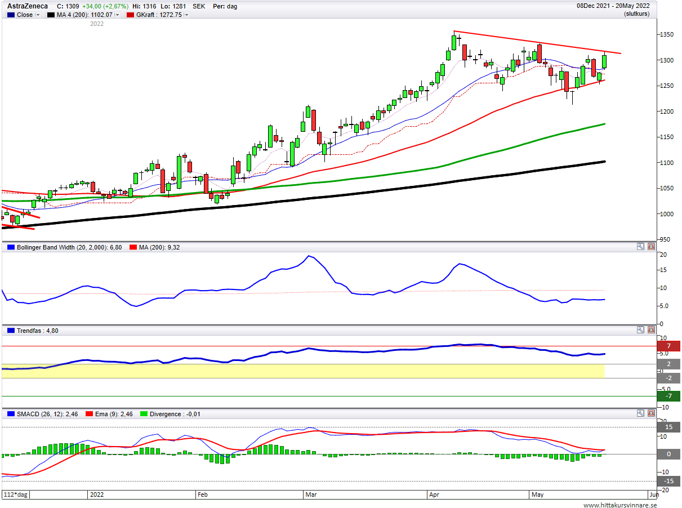Click the SEK currency label
Screen dimensions: 682x508
[x=199, y=6]
